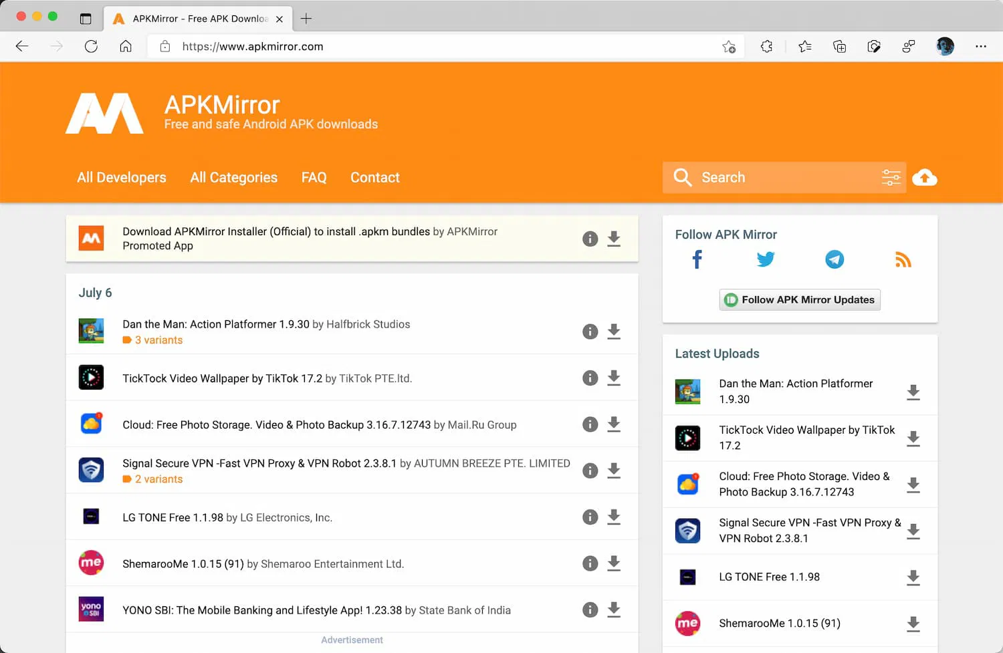Download APKMirror Installer promoted app
Screen dimensions: 1003x653
pyautogui.click(x=614, y=239)
